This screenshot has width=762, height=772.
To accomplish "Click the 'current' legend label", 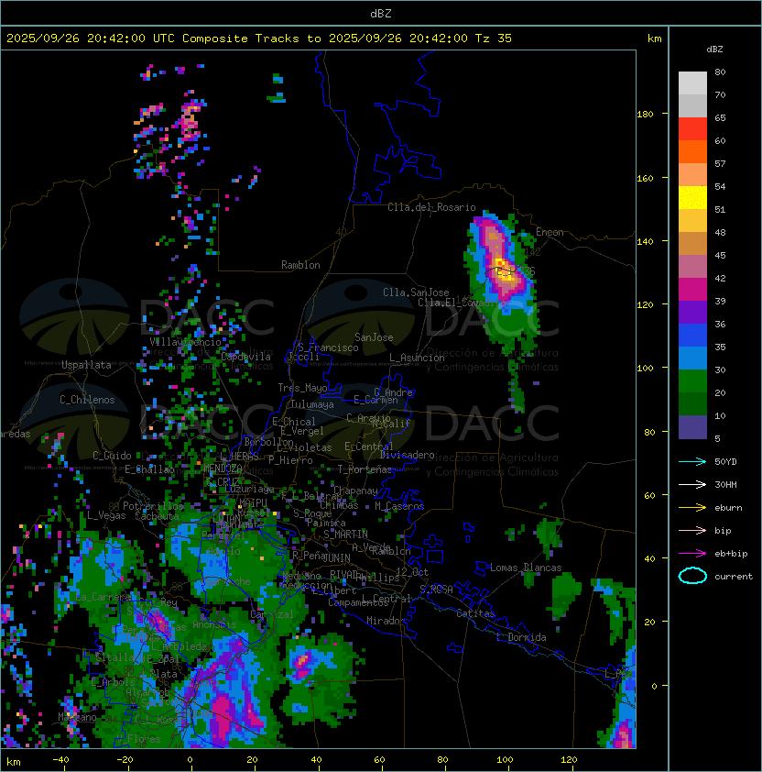I will [x=734, y=576].
